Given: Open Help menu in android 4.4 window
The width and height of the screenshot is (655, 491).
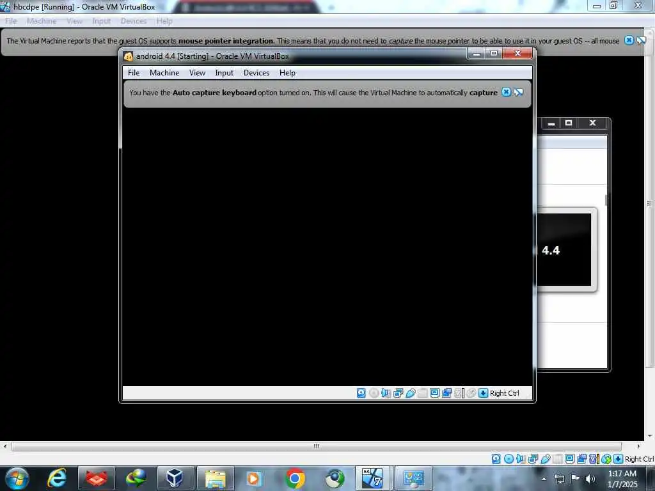Looking at the screenshot, I should (287, 73).
